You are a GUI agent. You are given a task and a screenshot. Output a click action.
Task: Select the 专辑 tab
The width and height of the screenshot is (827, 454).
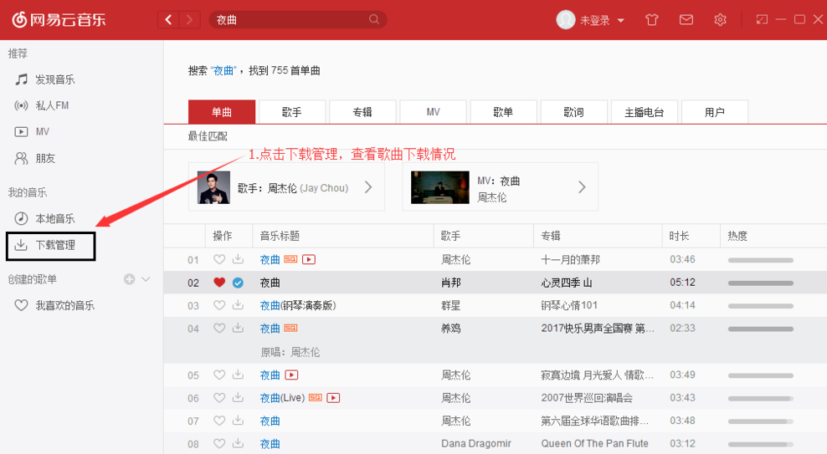(362, 112)
